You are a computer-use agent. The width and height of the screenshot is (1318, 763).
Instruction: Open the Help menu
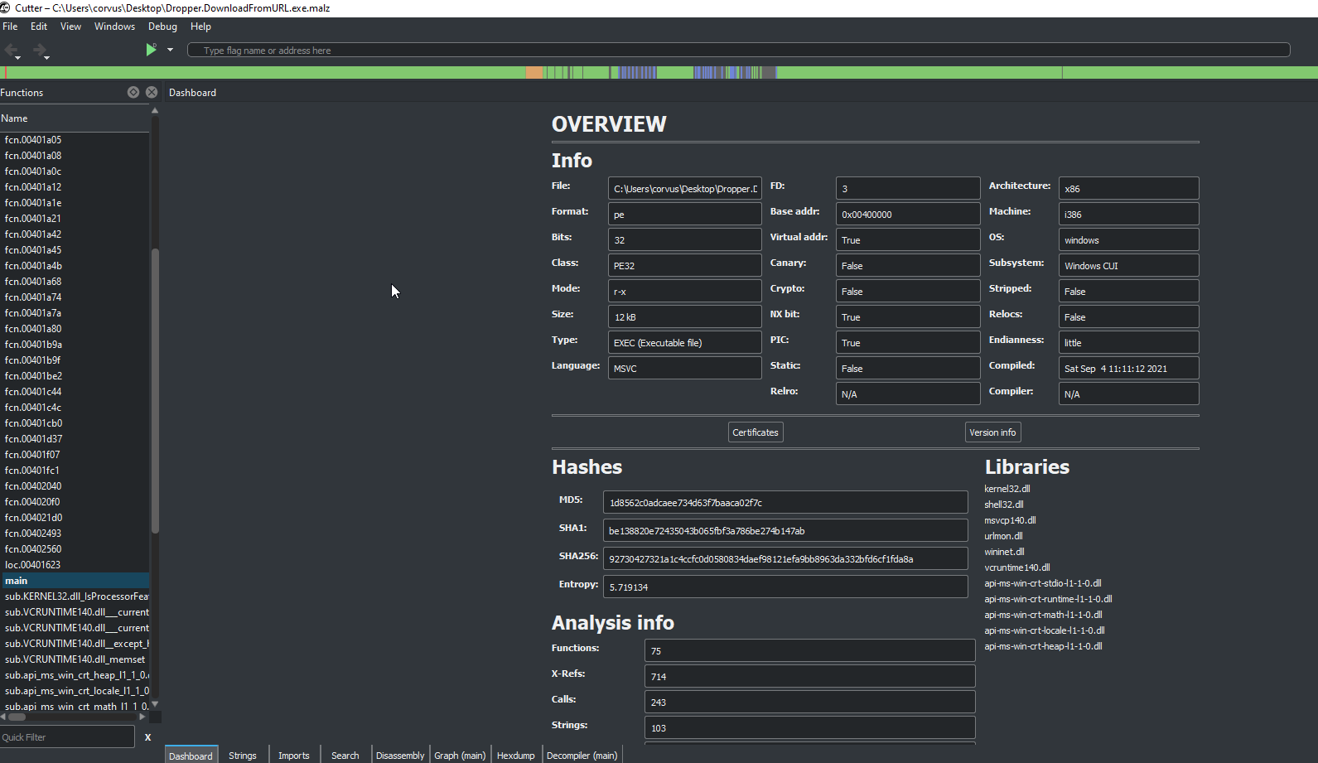tap(200, 27)
